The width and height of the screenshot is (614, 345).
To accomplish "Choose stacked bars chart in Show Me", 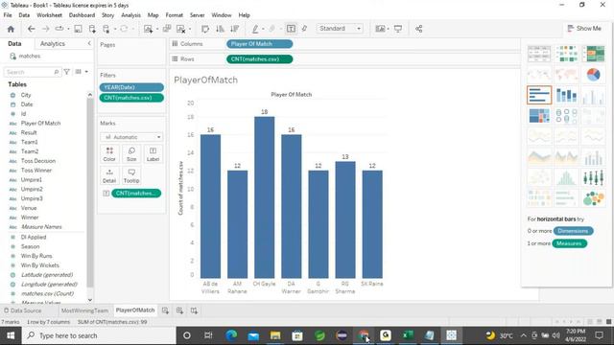I will pos(566,95).
